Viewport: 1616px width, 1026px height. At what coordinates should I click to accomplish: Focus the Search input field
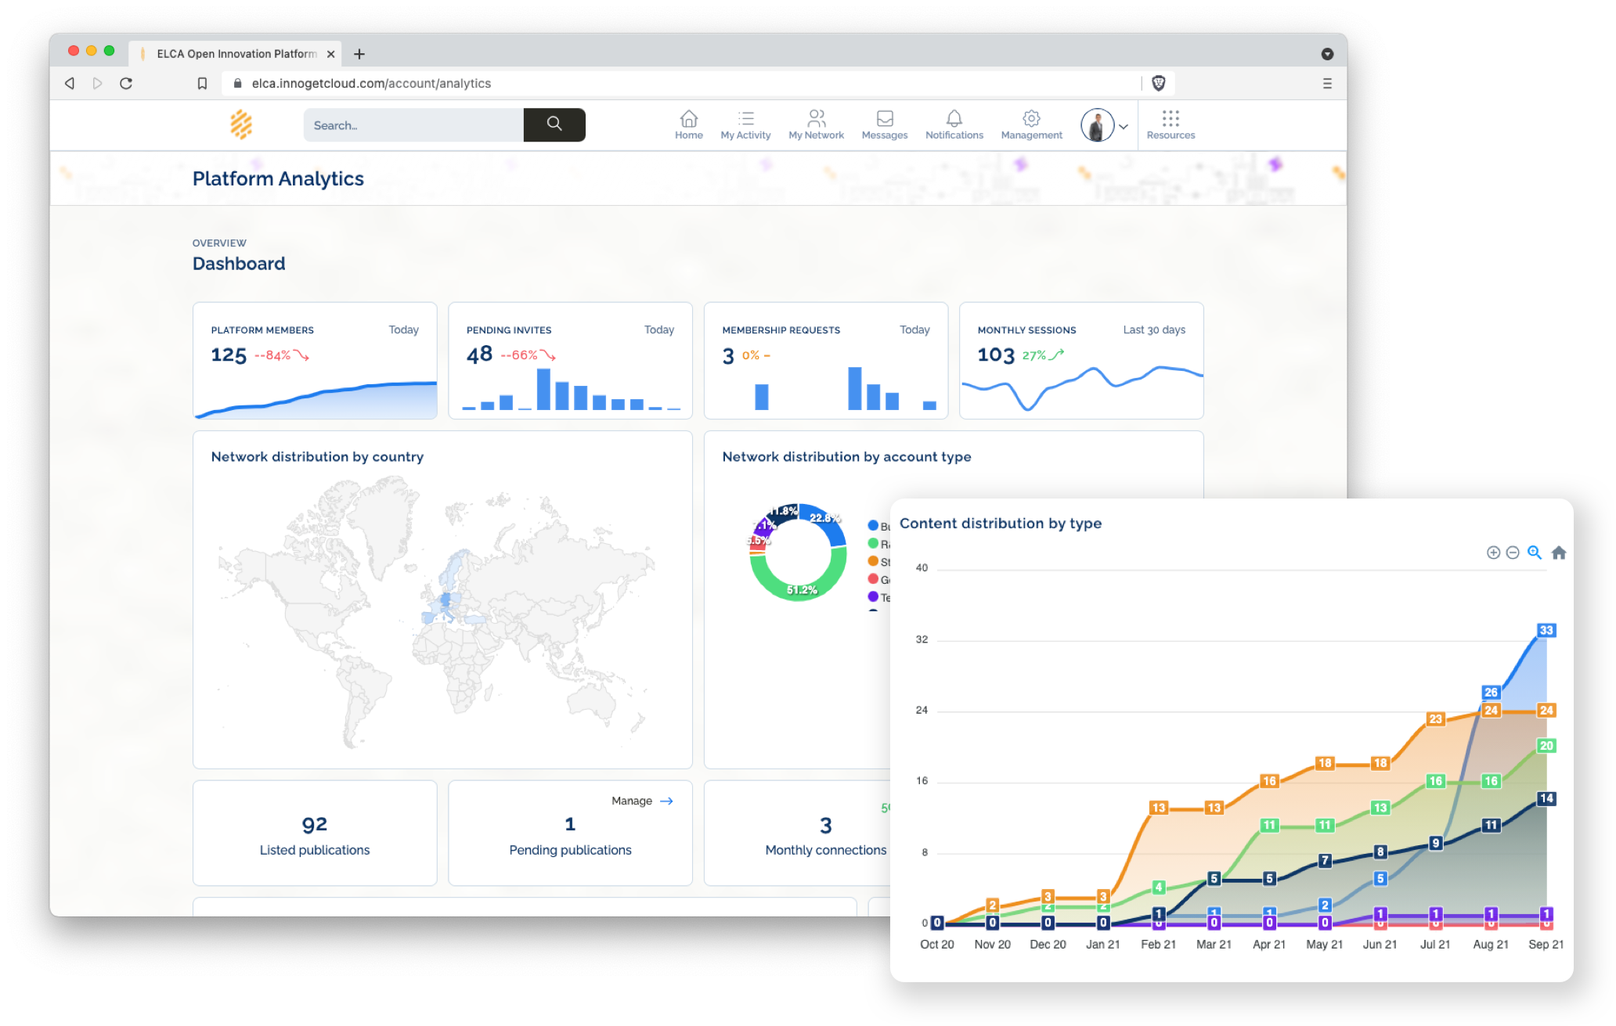coord(413,125)
